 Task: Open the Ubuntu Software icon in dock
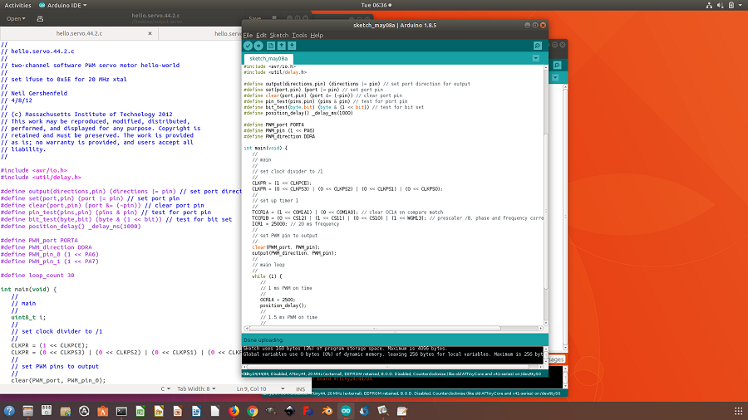coord(102,411)
